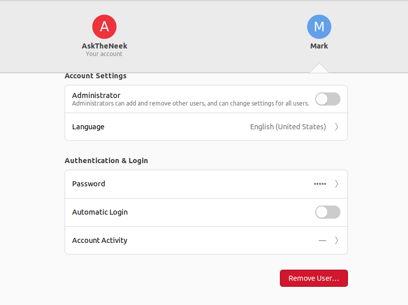Open the English (United States) language value
This screenshot has height=305, width=408.
click(288, 127)
